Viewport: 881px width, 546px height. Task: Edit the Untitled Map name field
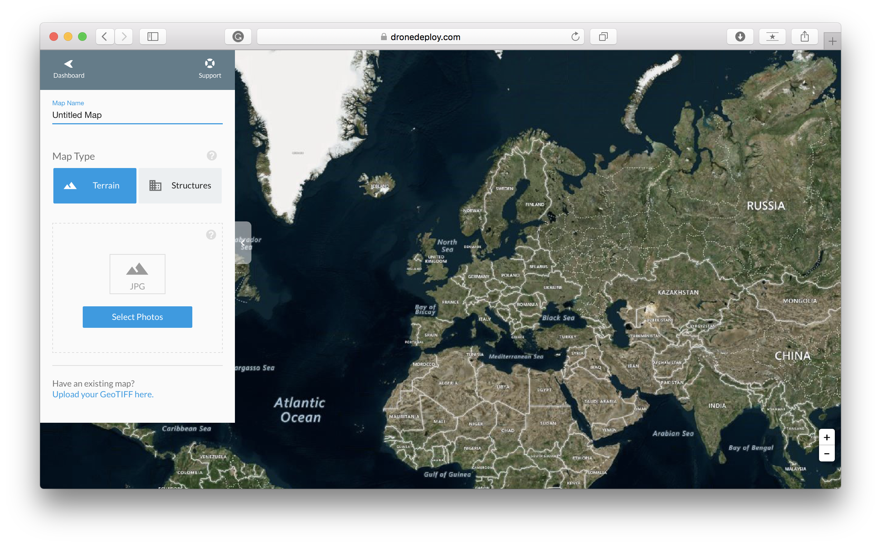[137, 115]
